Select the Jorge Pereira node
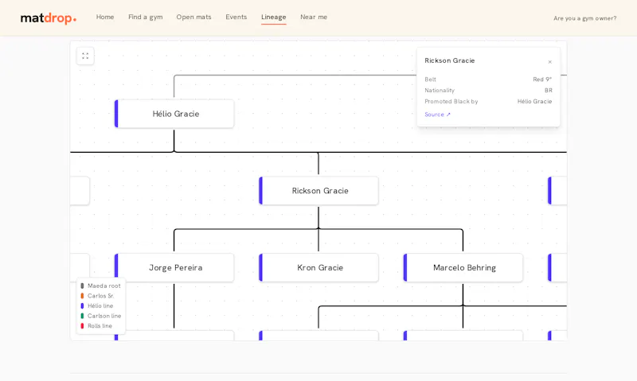Image resolution: width=637 pixels, height=381 pixels. click(x=174, y=268)
